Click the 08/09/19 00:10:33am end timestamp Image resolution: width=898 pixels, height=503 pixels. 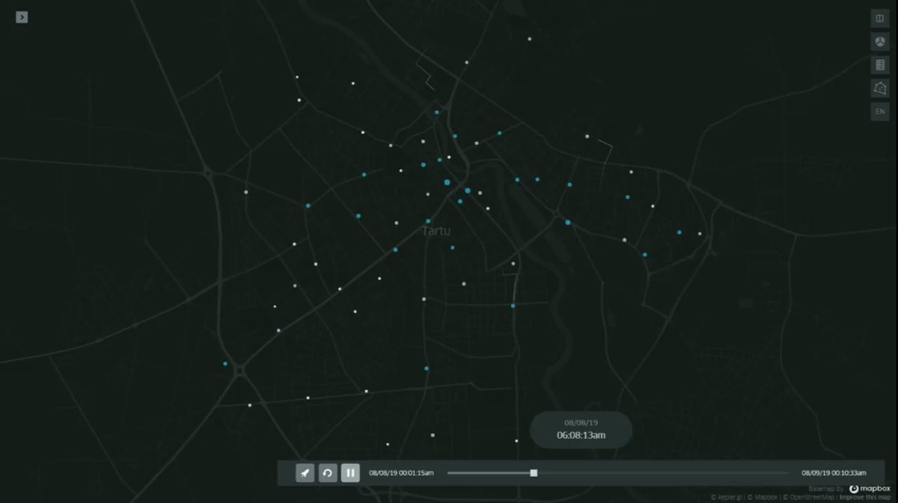tap(834, 473)
